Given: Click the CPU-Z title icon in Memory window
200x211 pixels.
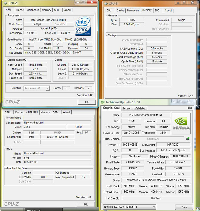Looking at the screenshot, I should (106, 3).
